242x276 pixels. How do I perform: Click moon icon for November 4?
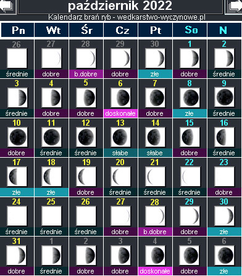pos(155,256)
